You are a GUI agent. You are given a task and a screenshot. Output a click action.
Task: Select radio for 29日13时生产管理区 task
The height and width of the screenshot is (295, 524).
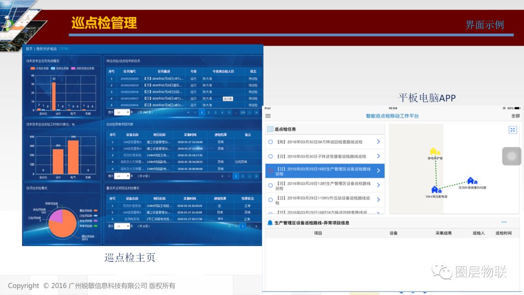click(x=270, y=185)
